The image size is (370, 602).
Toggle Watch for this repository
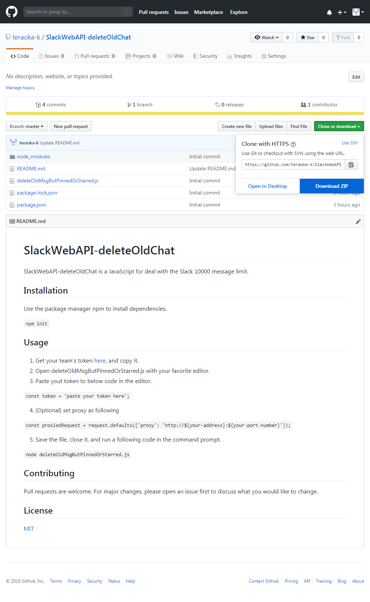click(x=266, y=38)
